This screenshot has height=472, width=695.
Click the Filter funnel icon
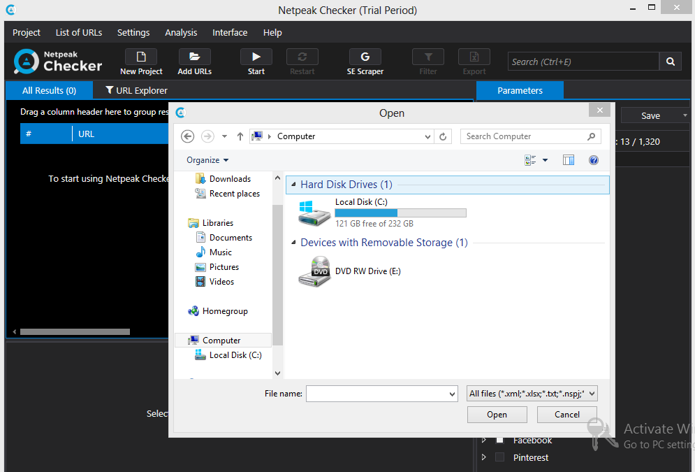[428, 57]
